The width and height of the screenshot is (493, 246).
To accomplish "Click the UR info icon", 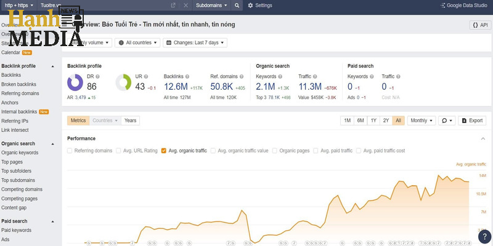I will (x=146, y=76).
